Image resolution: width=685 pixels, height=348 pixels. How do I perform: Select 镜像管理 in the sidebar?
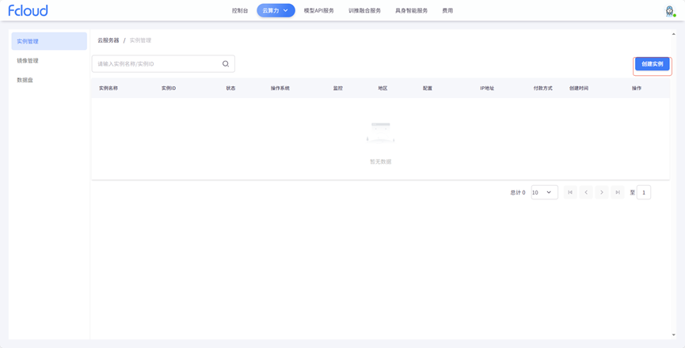28,61
